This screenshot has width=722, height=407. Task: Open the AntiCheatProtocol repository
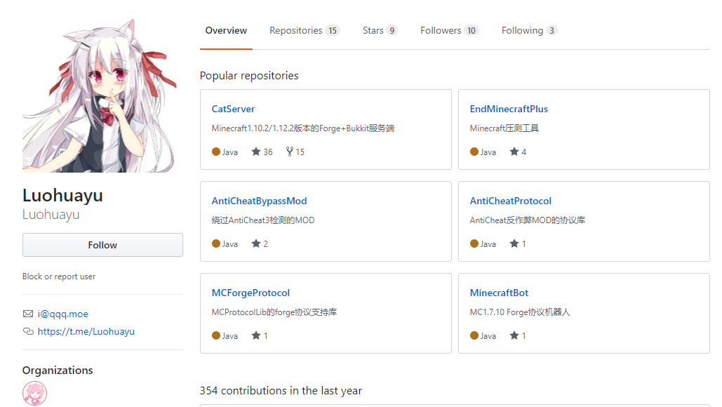click(510, 201)
